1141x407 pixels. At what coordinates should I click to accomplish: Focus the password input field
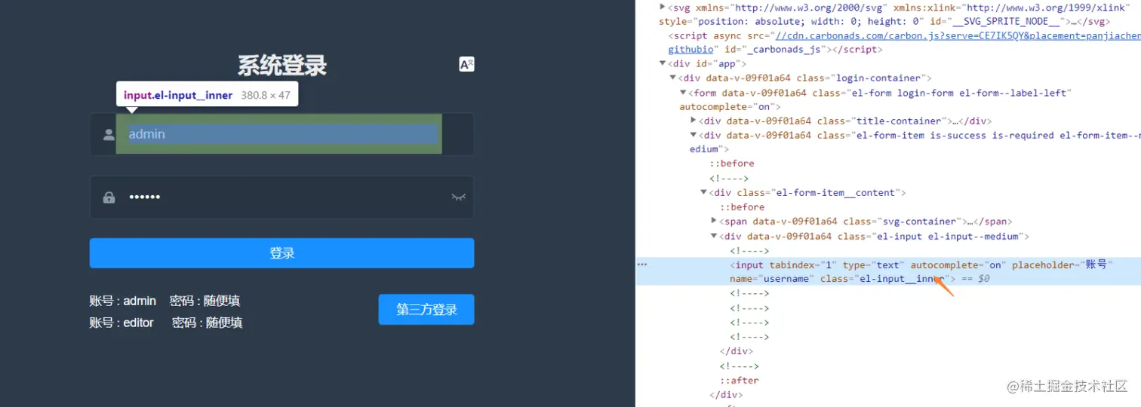pos(281,197)
